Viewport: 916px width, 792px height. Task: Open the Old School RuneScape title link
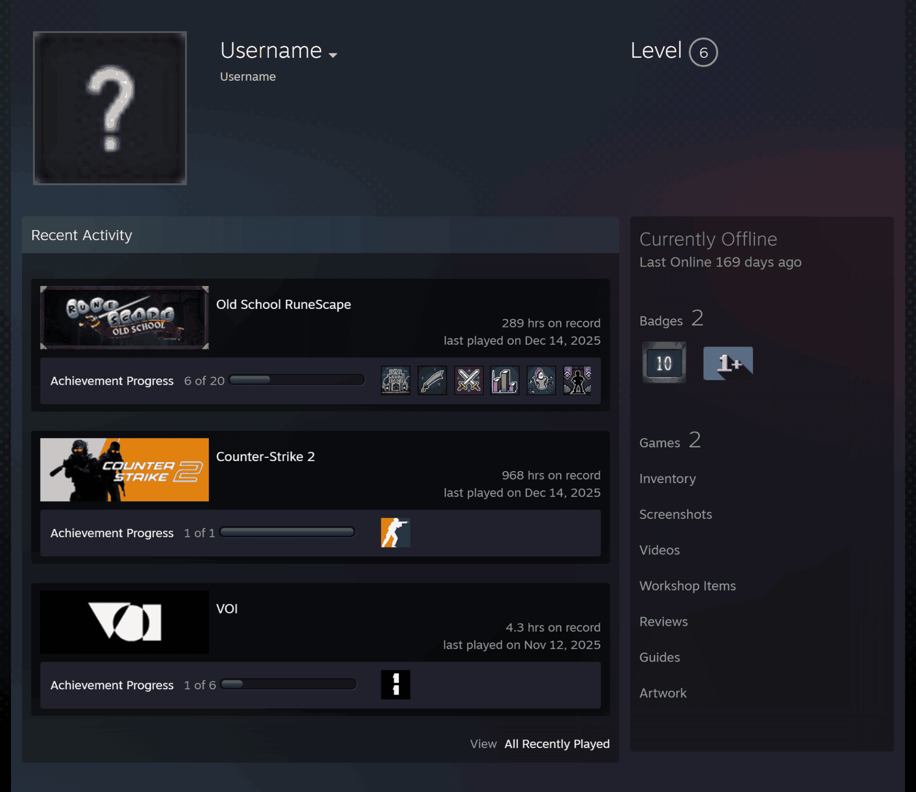pyautogui.click(x=283, y=304)
